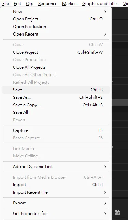
Task: Choose Import from the File menu
Action: [x=56, y=185]
